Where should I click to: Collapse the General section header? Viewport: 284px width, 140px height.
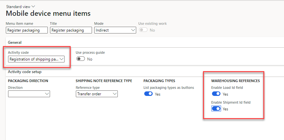15,42
